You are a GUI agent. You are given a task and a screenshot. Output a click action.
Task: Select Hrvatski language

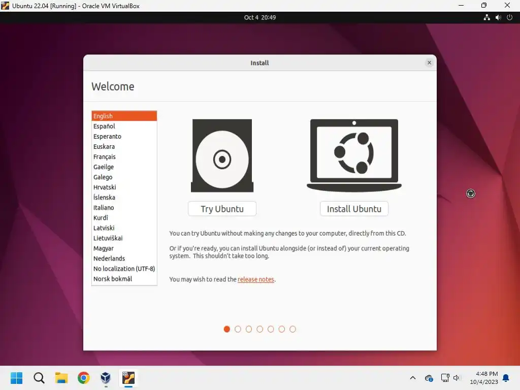pyautogui.click(x=124, y=187)
